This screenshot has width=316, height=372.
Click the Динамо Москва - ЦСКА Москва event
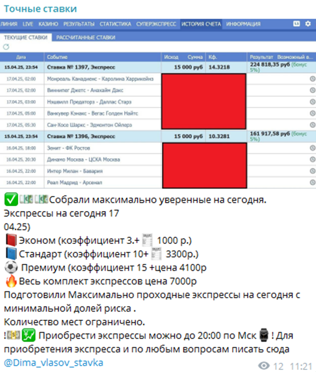[x=83, y=160]
